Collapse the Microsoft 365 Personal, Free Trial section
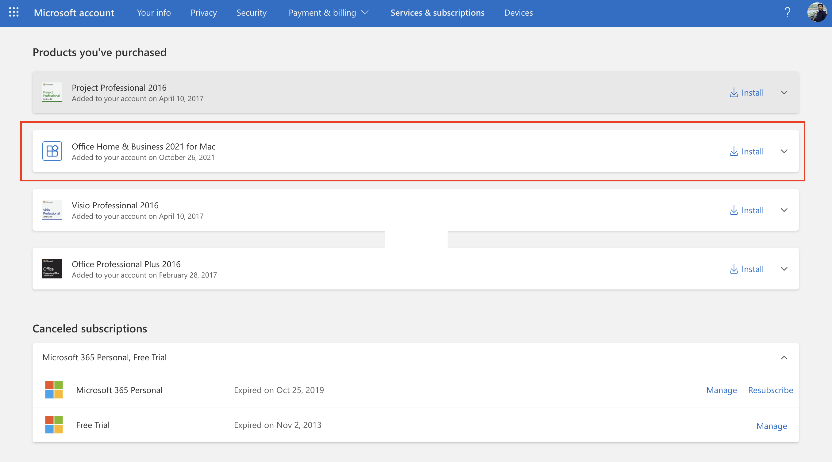The height and width of the screenshot is (462, 832). tap(784, 358)
